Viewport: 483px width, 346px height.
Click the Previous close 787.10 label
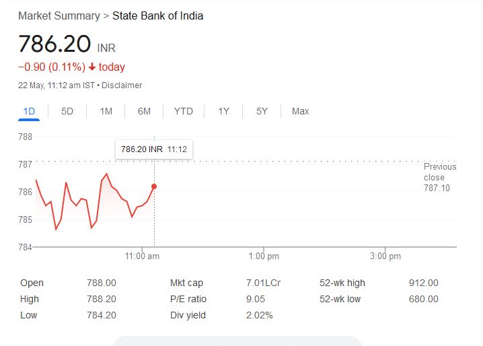pos(439,177)
